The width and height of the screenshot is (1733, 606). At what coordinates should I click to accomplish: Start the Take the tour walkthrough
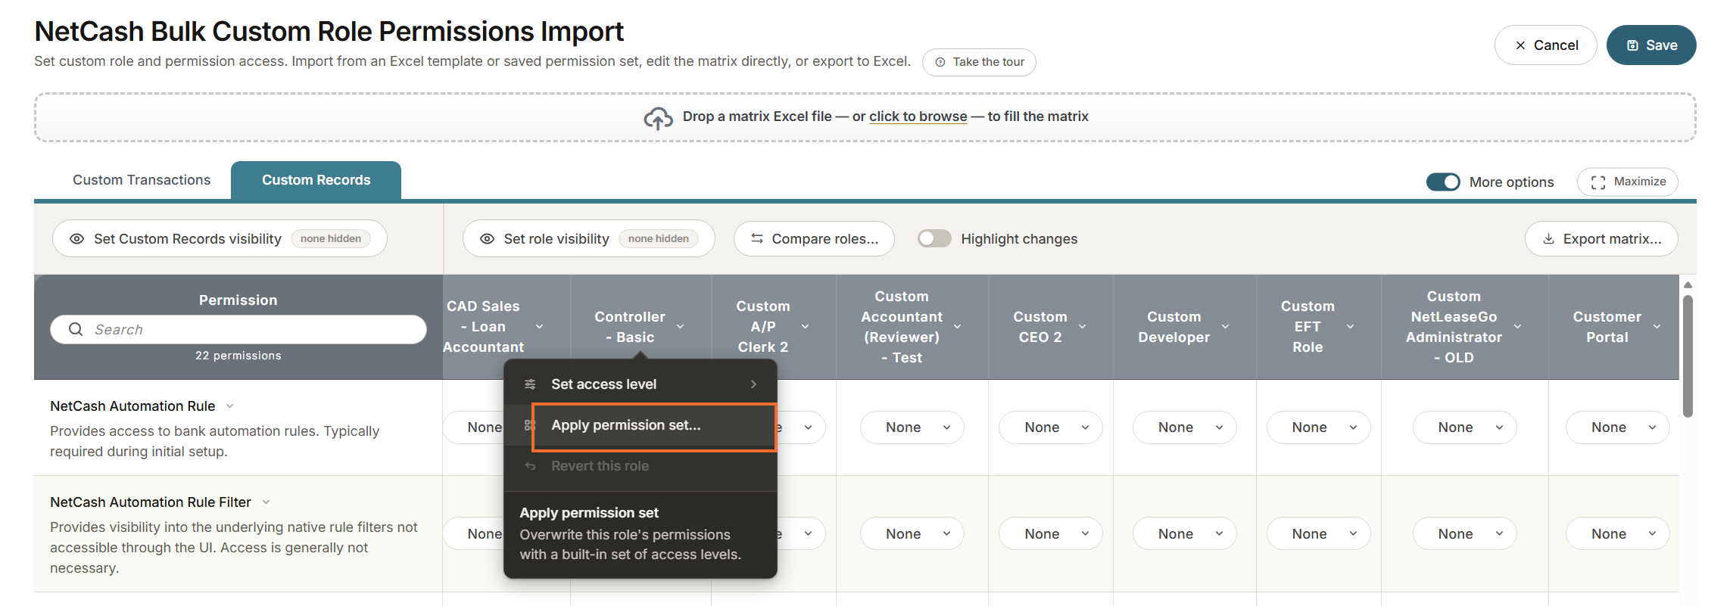[979, 62]
